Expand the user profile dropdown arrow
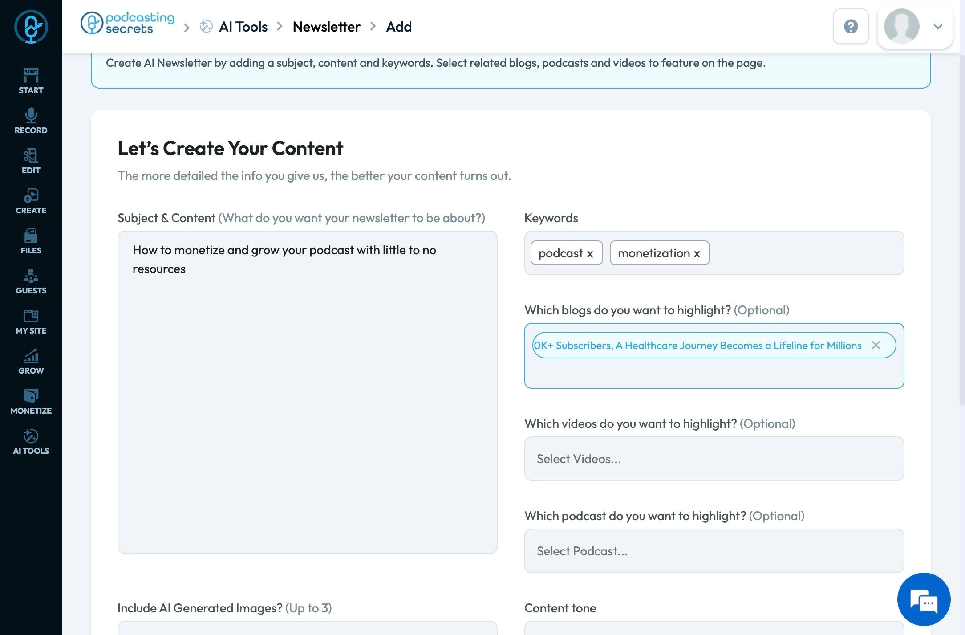 938,27
